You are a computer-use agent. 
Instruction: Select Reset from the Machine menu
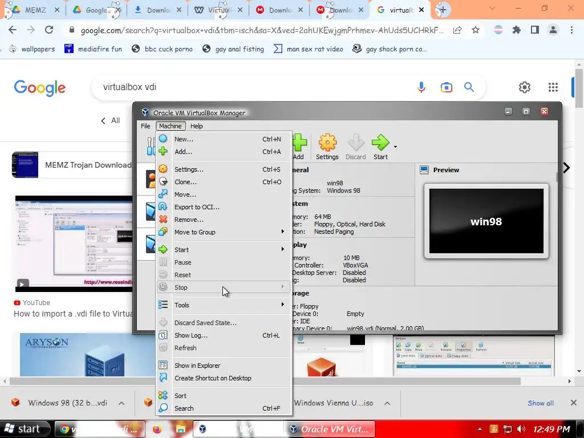224,275
